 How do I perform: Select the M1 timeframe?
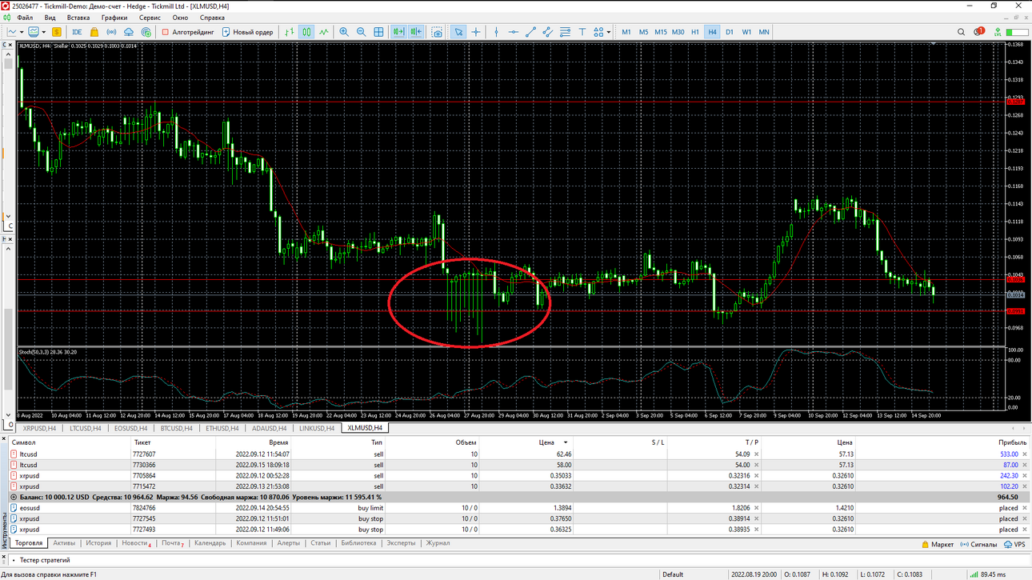[x=626, y=32]
